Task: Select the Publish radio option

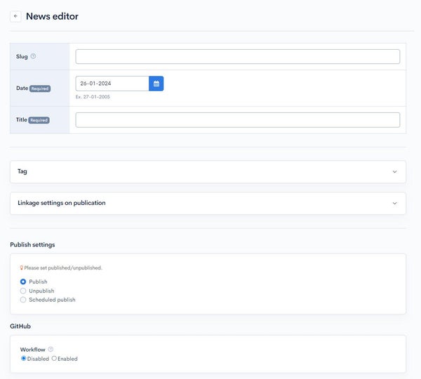Action: [23, 281]
